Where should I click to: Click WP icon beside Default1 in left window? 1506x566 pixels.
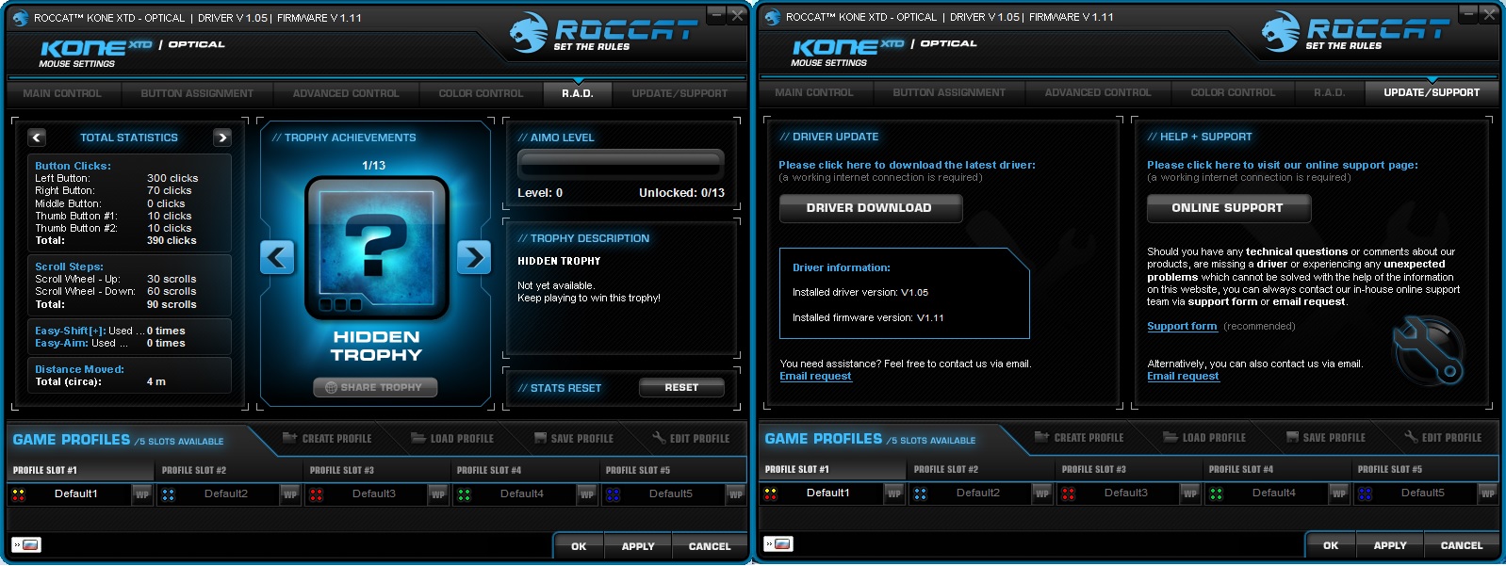142,493
